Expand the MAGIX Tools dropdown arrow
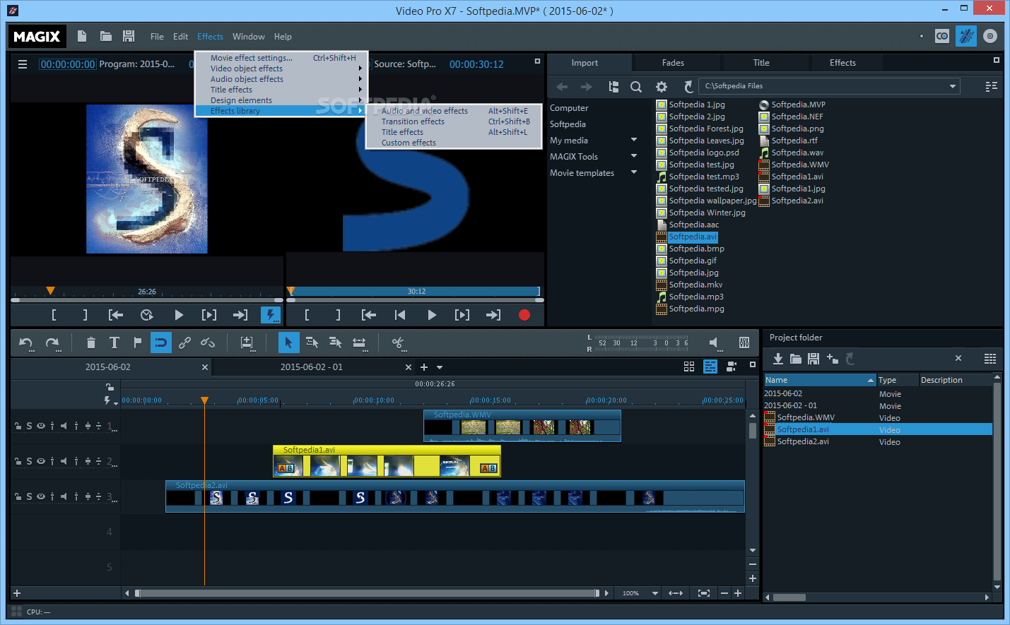The image size is (1010, 625). click(x=634, y=156)
